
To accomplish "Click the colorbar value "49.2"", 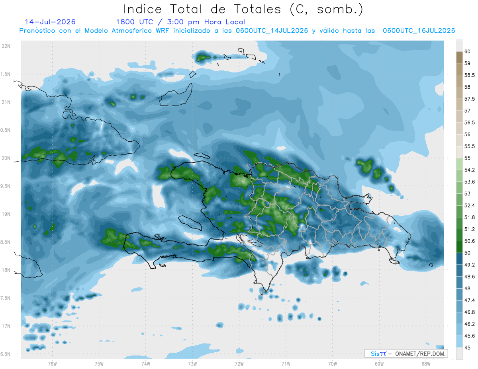I will pyautogui.click(x=470, y=265).
